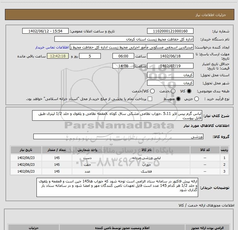
Task: Click the validity time field 14:00
Action: tap(123, 66)
